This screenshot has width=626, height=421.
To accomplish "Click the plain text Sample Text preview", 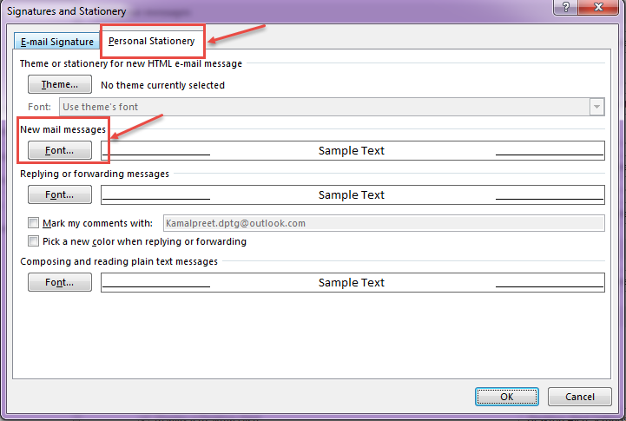I will click(353, 282).
